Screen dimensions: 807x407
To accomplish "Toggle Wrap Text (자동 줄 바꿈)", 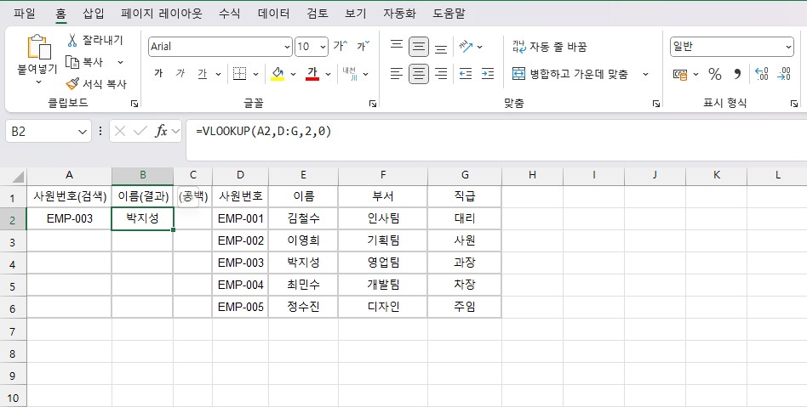I will tap(549, 47).
